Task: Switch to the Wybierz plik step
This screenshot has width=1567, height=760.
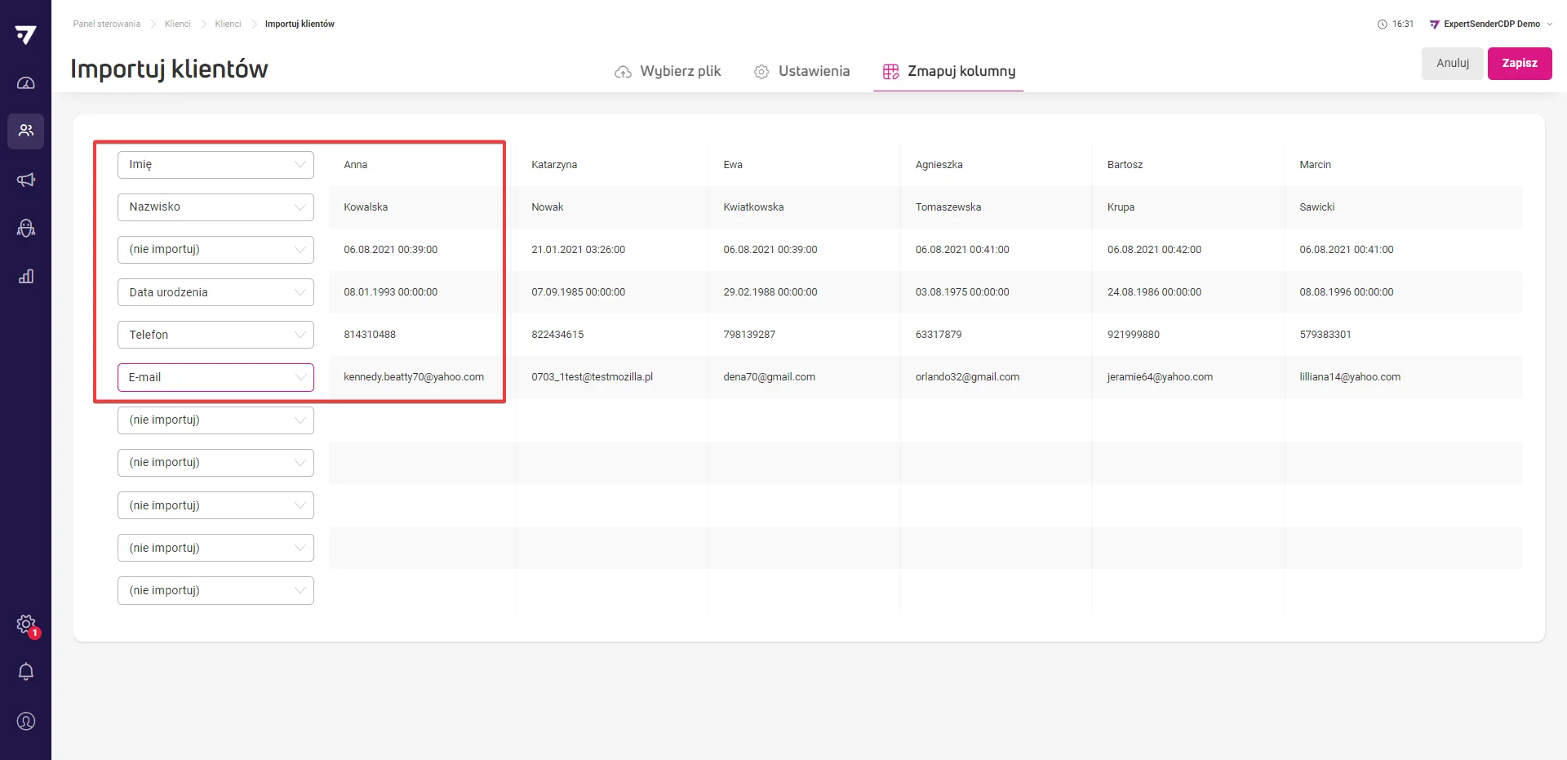Action: click(668, 71)
